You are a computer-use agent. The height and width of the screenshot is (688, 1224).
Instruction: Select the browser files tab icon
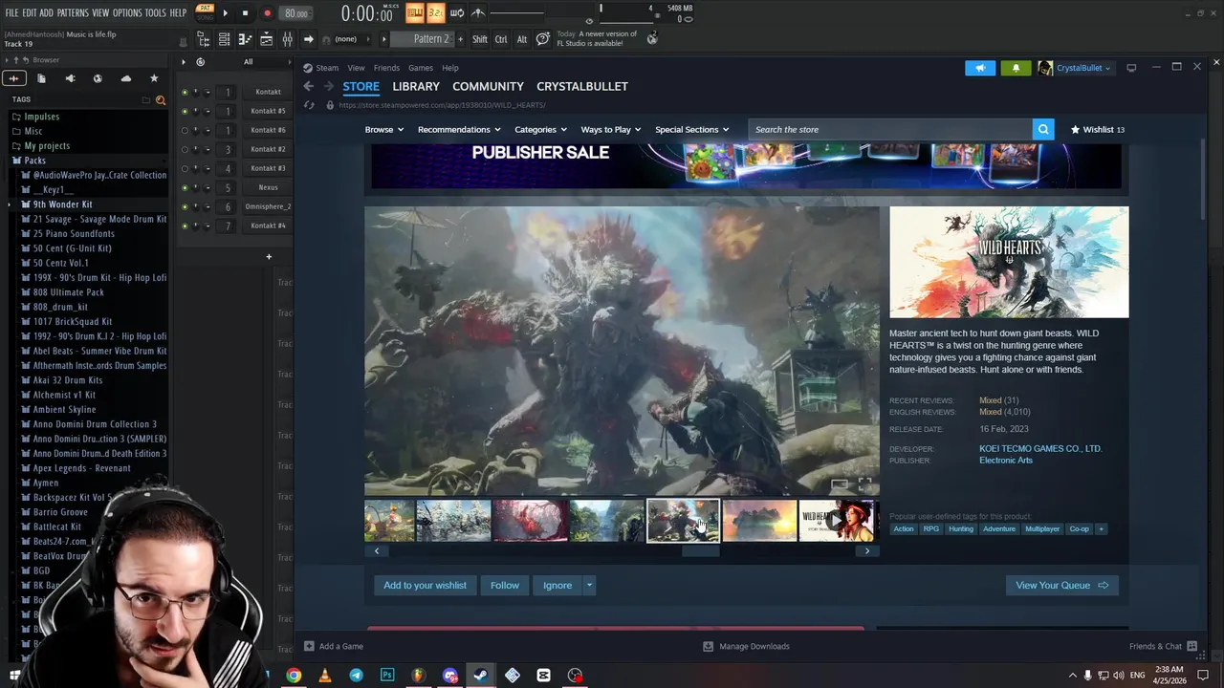[x=41, y=78]
